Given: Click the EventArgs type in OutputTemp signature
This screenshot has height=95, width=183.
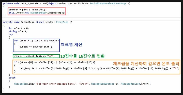Looking at the screenshot, I should coord(62,22).
